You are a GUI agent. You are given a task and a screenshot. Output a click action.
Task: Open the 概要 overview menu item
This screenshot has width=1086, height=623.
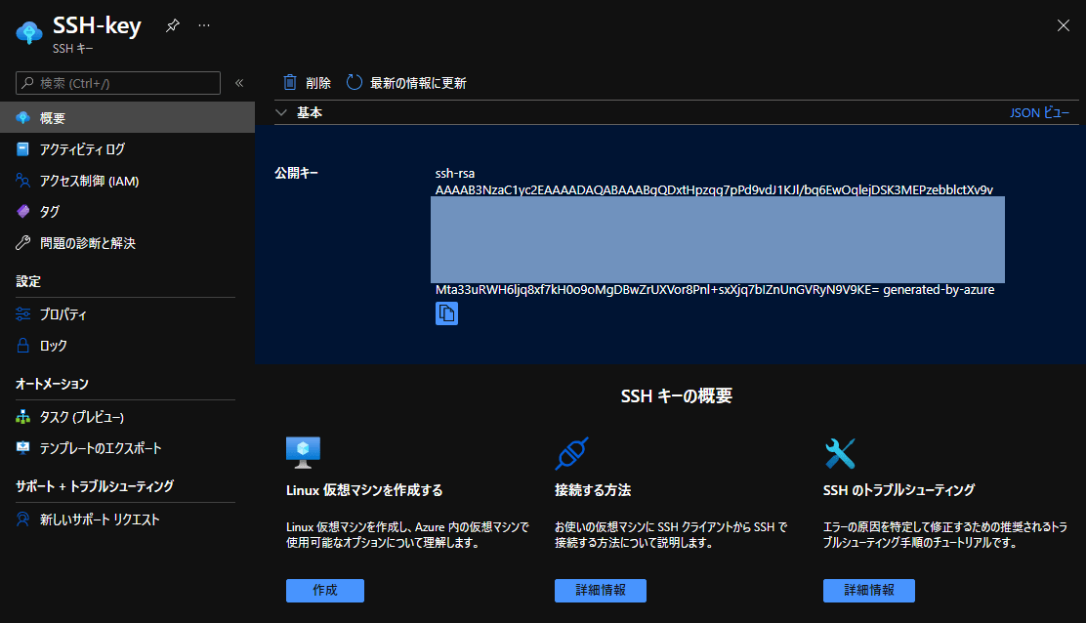click(127, 118)
